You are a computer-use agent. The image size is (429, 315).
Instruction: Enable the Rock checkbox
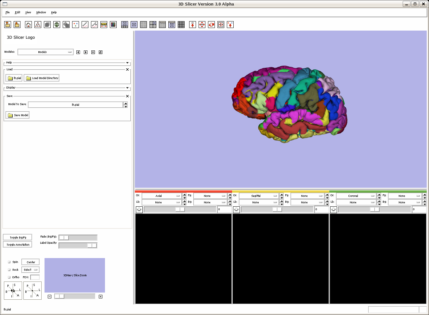coord(9,270)
